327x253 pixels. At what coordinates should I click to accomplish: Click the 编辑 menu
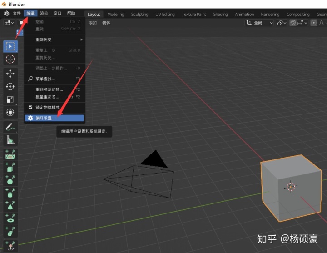click(30, 13)
